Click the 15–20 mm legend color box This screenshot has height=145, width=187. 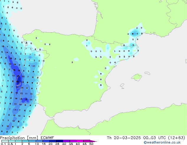46,141
